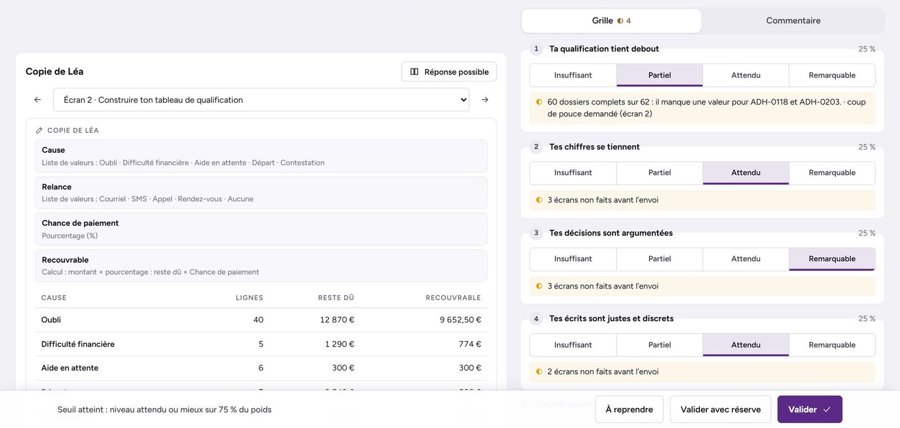
Task: Click the 'Aide en attente' row label
Action: click(x=70, y=368)
